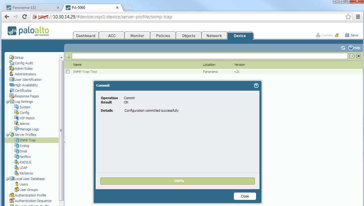The image size is (364, 206).
Task: Open the Monitor tab
Action: 137,36
